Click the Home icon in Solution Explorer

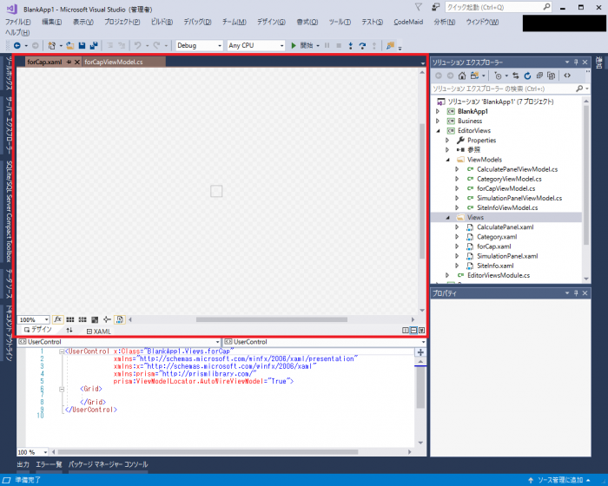[x=462, y=76]
